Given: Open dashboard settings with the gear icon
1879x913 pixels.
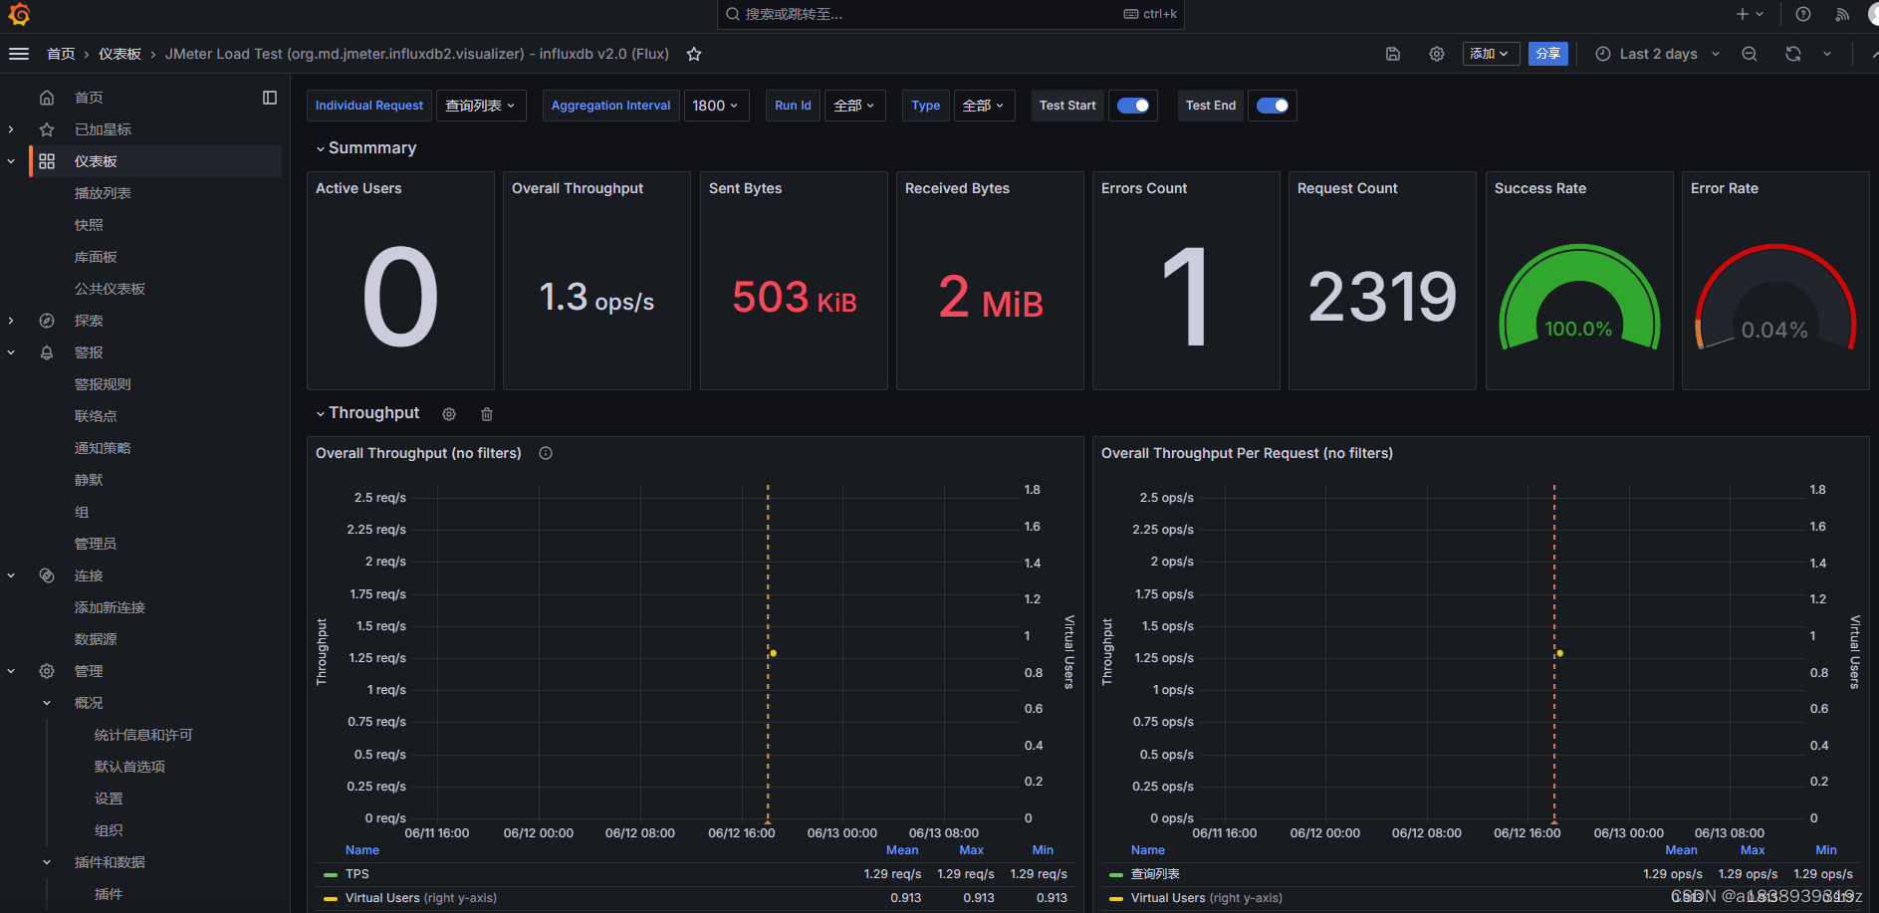Looking at the screenshot, I should coord(1437,54).
